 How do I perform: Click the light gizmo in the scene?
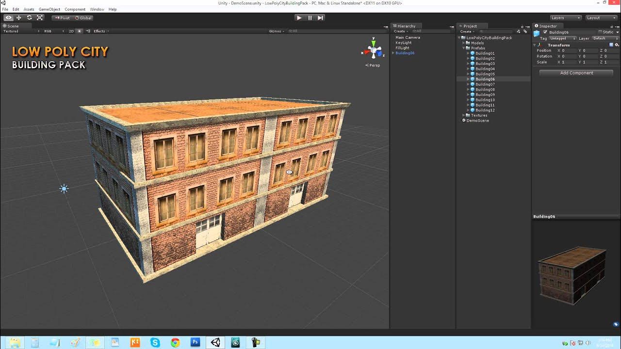click(64, 189)
